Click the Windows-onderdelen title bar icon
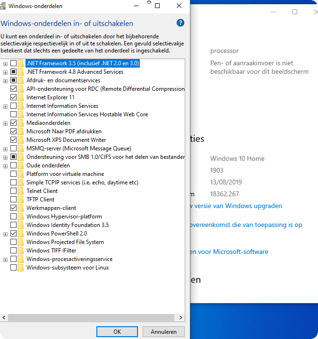The image size is (318, 339). pos(5,6)
